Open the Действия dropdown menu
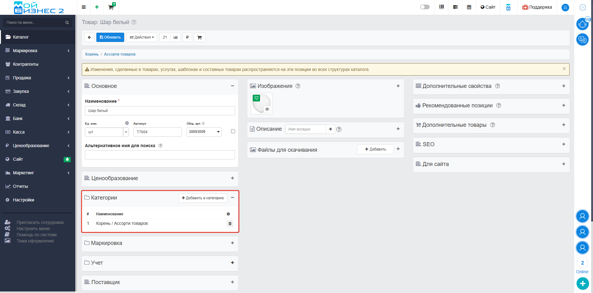The height and width of the screenshot is (293, 593). click(142, 37)
